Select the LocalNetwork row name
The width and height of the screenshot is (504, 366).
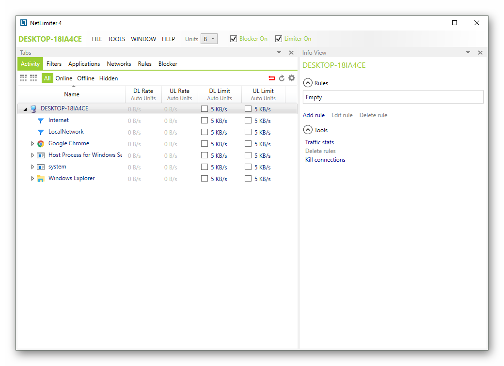(66, 132)
